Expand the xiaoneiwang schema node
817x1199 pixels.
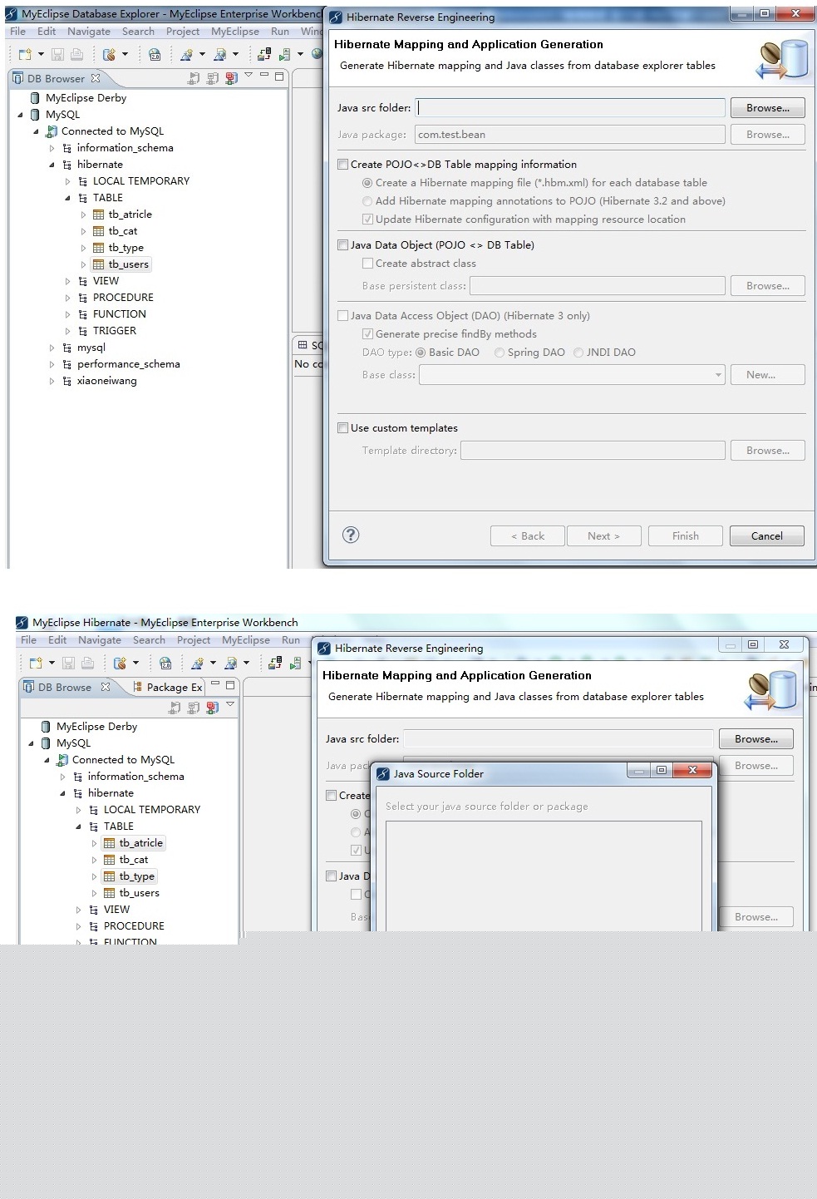[x=52, y=381]
